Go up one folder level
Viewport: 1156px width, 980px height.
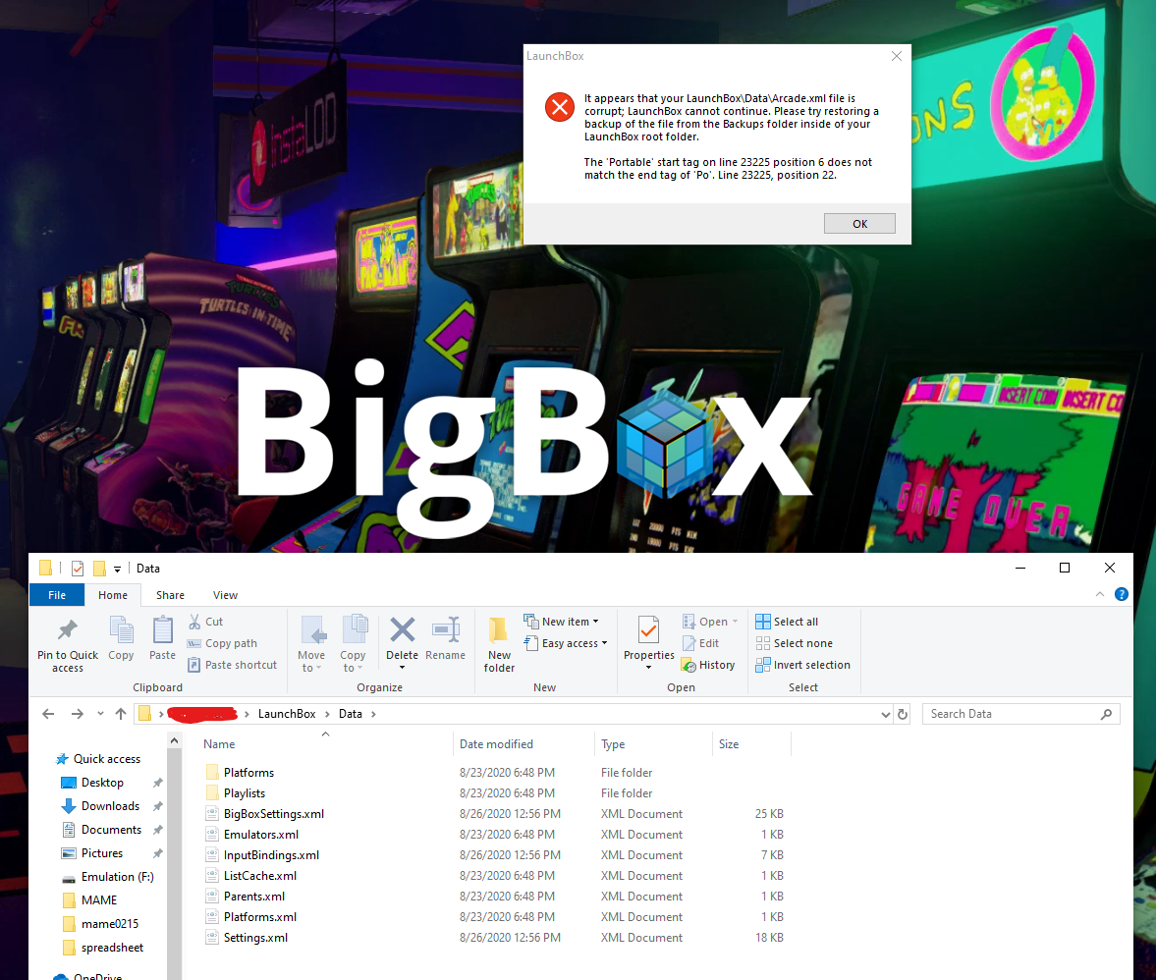[x=121, y=714]
